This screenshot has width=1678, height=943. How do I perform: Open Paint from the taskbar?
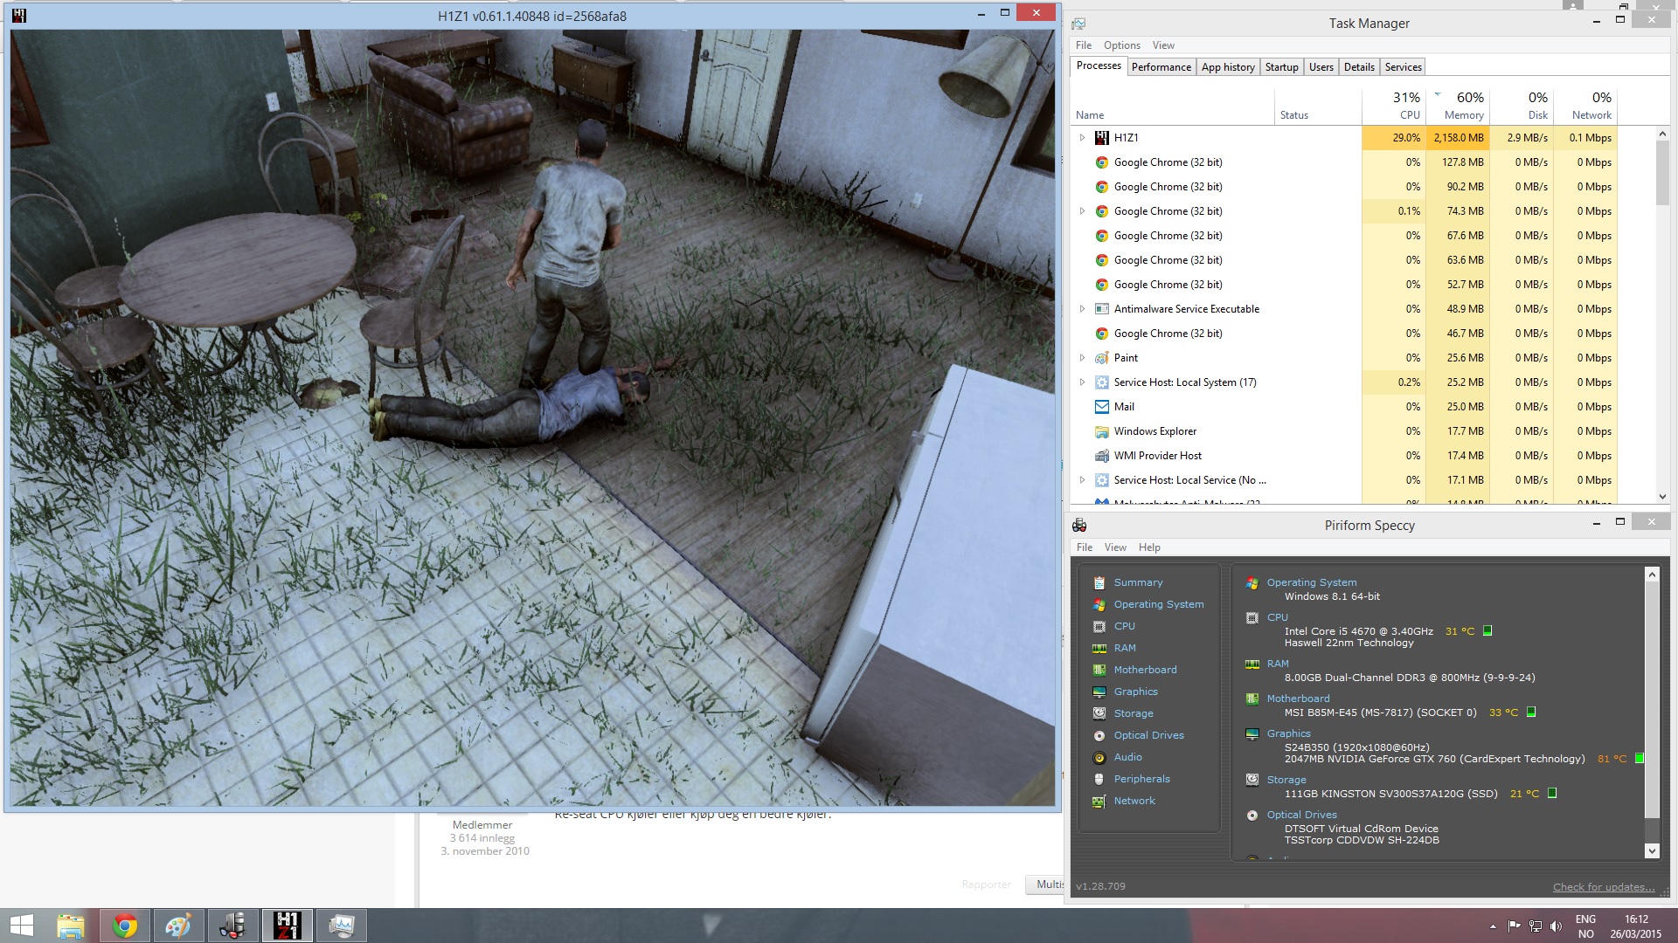point(179,926)
